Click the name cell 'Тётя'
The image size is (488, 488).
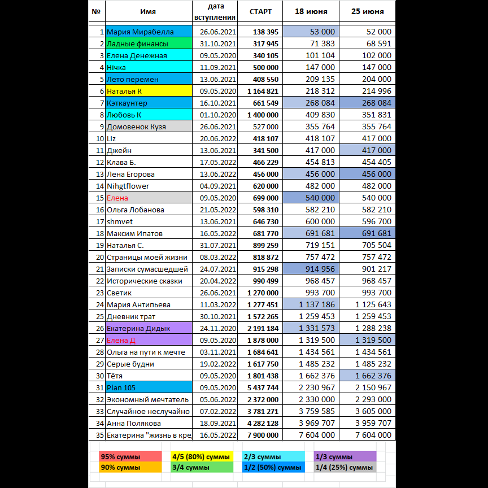click(149, 376)
